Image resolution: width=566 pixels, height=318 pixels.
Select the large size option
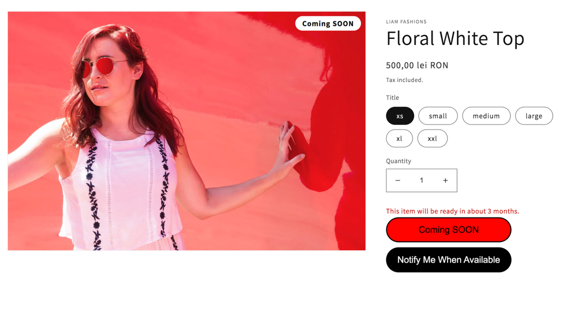(534, 116)
